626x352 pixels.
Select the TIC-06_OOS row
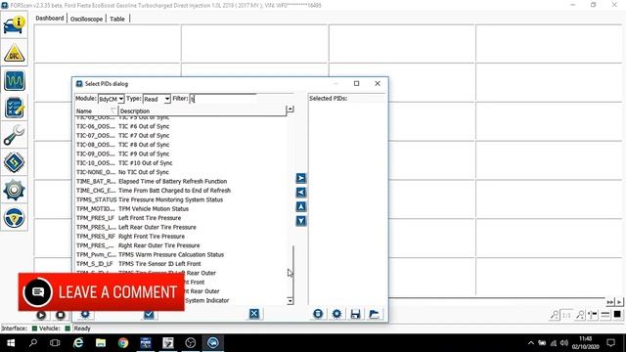[180, 126]
